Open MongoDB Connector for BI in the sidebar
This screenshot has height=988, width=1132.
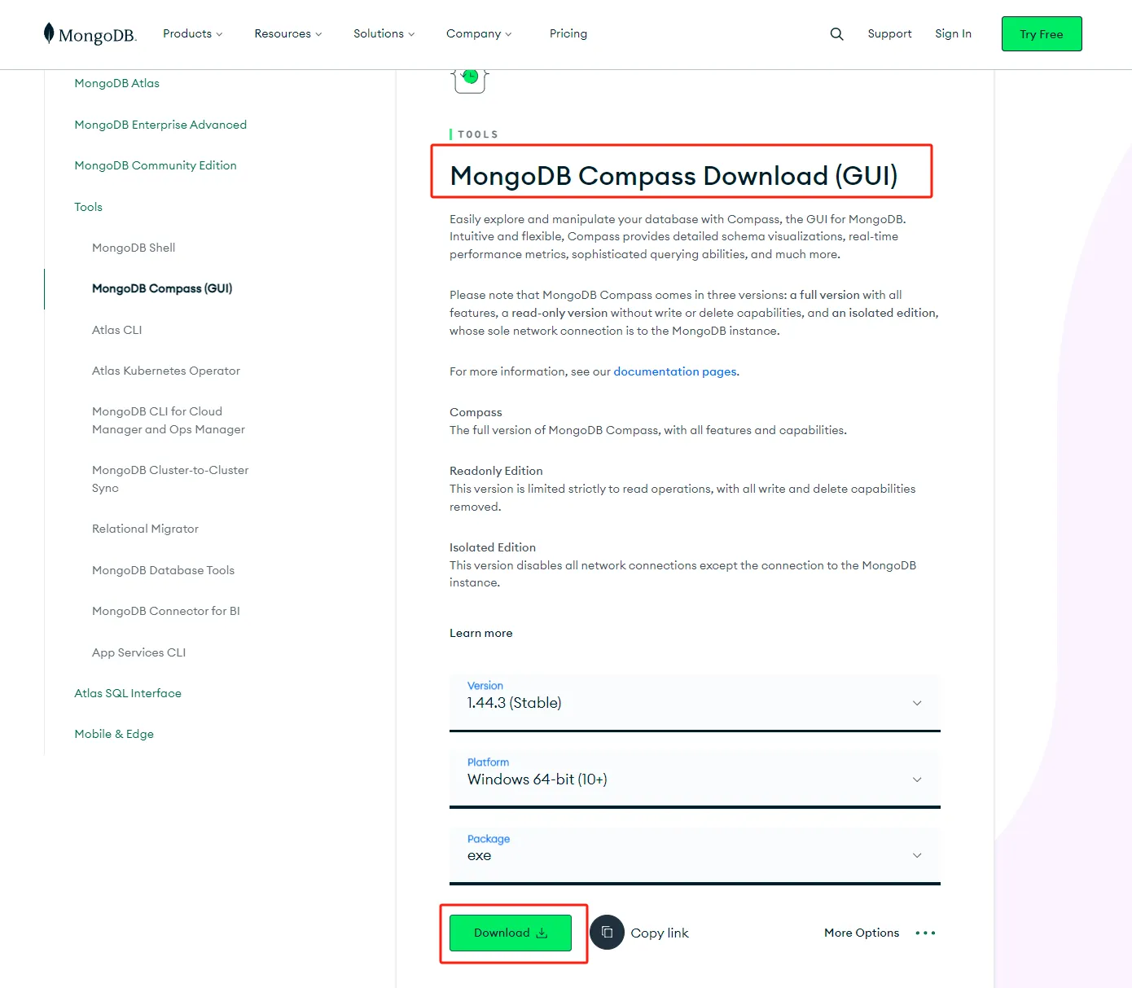pos(166,611)
